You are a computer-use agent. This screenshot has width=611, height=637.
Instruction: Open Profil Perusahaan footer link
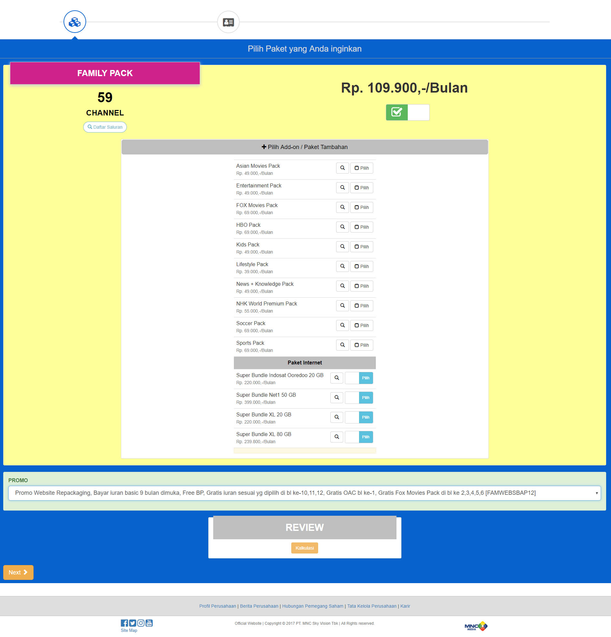tap(217, 606)
